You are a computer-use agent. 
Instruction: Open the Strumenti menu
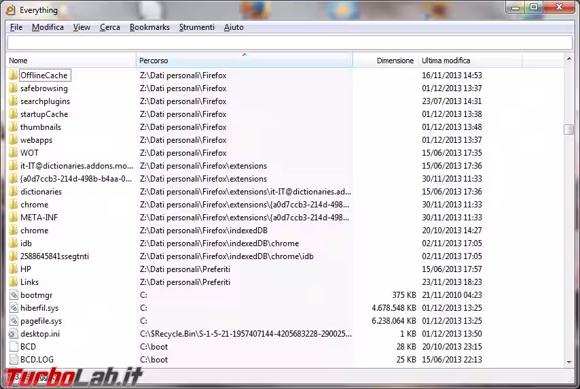(197, 27)
